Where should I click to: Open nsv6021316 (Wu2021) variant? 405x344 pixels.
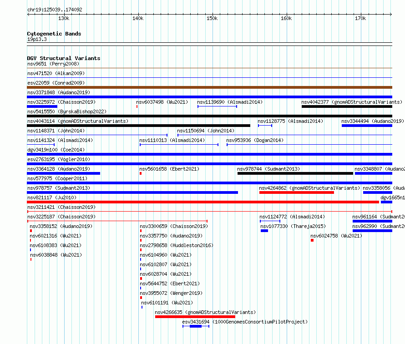tap(56, 236)
